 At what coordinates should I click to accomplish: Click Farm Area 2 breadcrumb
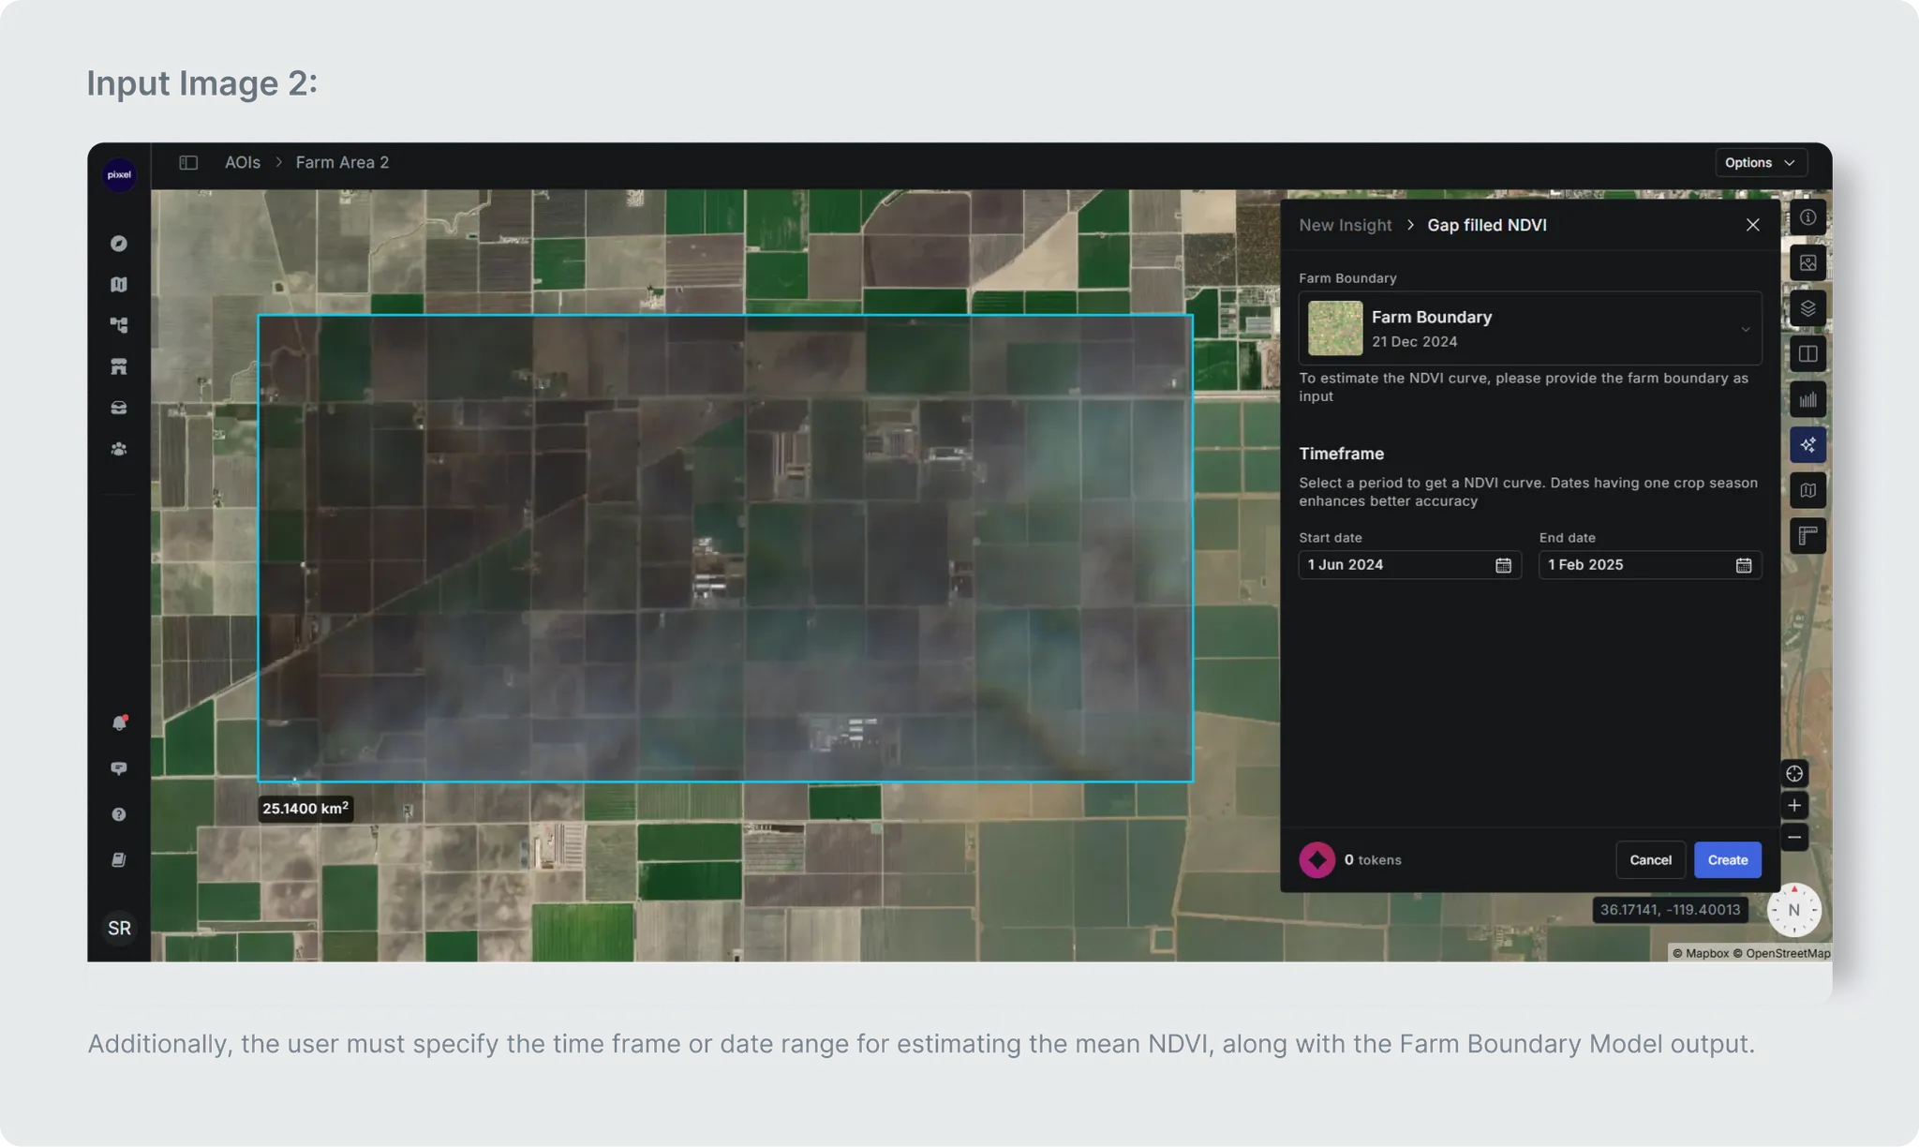coord(342,162)
